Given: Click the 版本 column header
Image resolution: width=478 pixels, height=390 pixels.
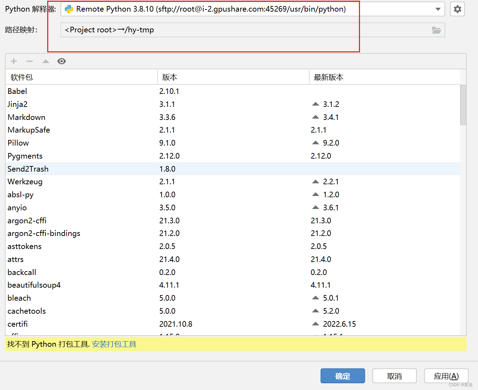Looking at the screenshot, I should pos(233,77).
